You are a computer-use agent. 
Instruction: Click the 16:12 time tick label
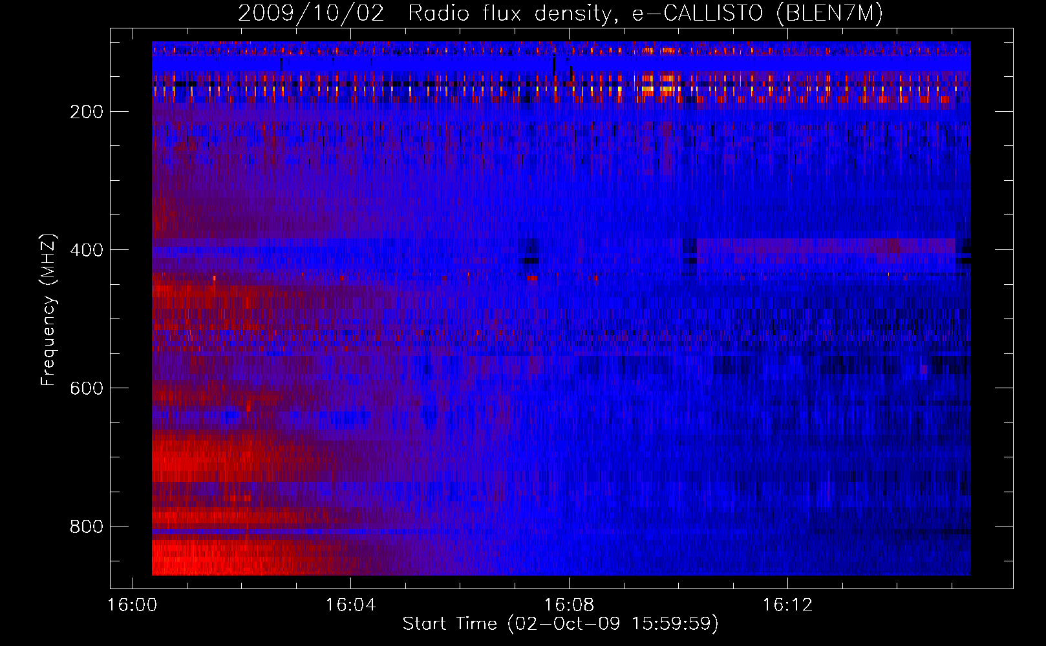point(788,605)
